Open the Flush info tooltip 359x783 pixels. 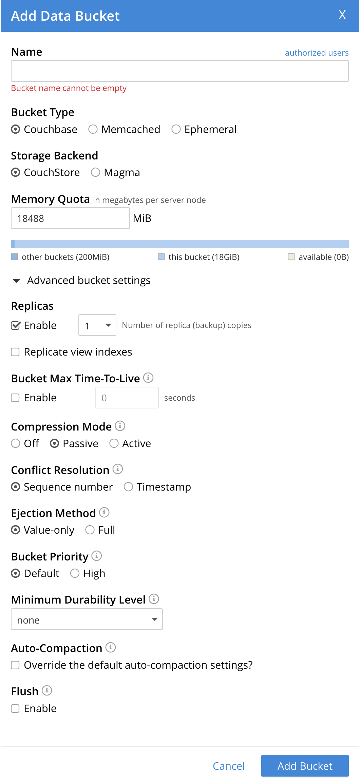pos(47,691)
